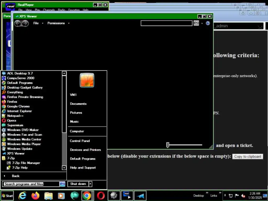Click the Shut down button
Viewport: 268px width, 201px height.
[78, 184]
